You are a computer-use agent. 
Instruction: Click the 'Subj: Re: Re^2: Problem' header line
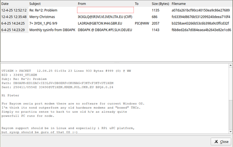point(24,79)
